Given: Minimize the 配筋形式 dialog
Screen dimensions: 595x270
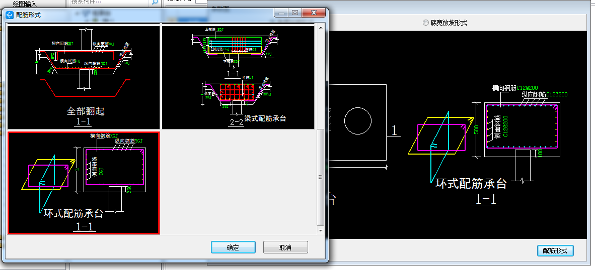Looking at the screenshot, I should coord(281,13).
